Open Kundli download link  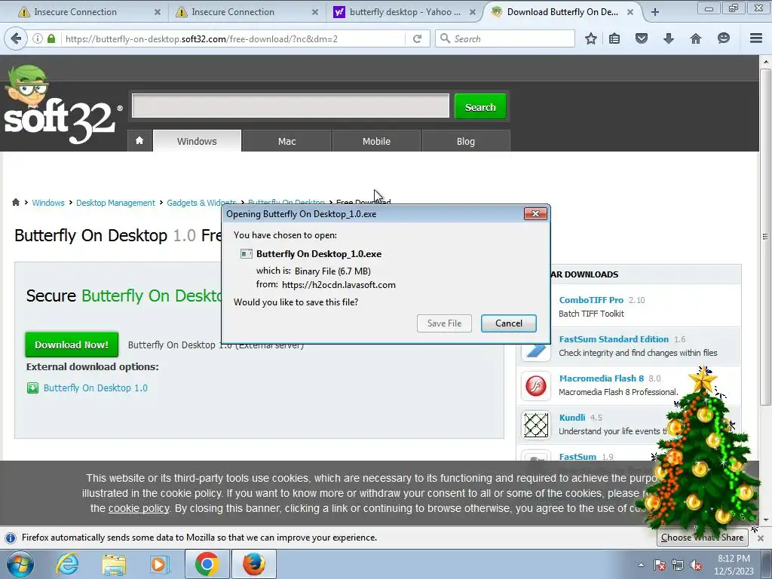click(x=571, y=418)
